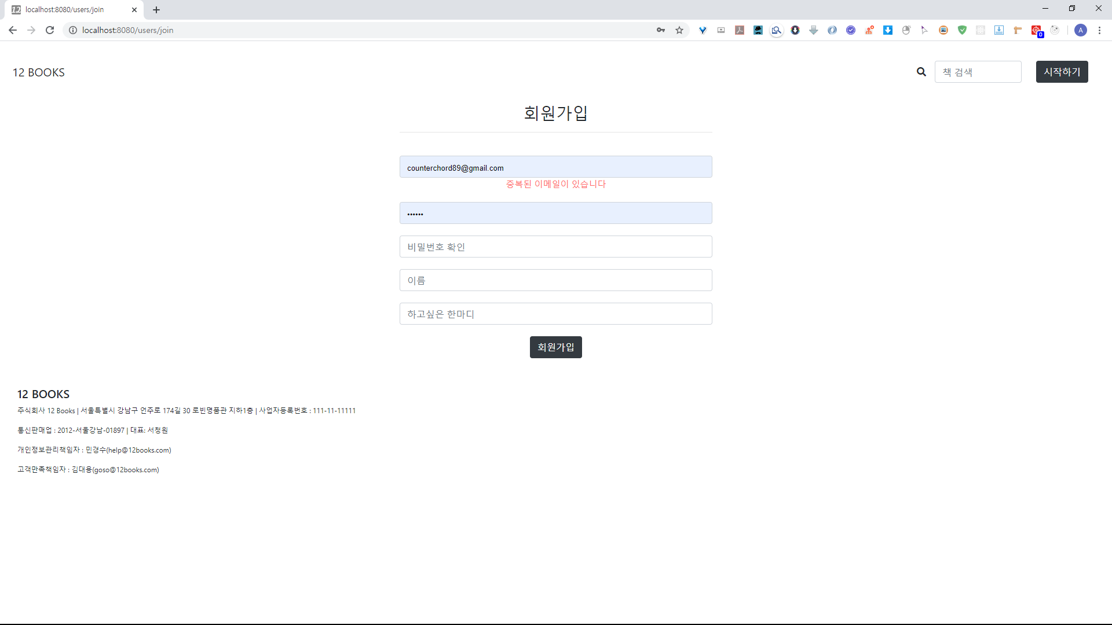
Task: Click the green shield extension icon
Action: 962,30
